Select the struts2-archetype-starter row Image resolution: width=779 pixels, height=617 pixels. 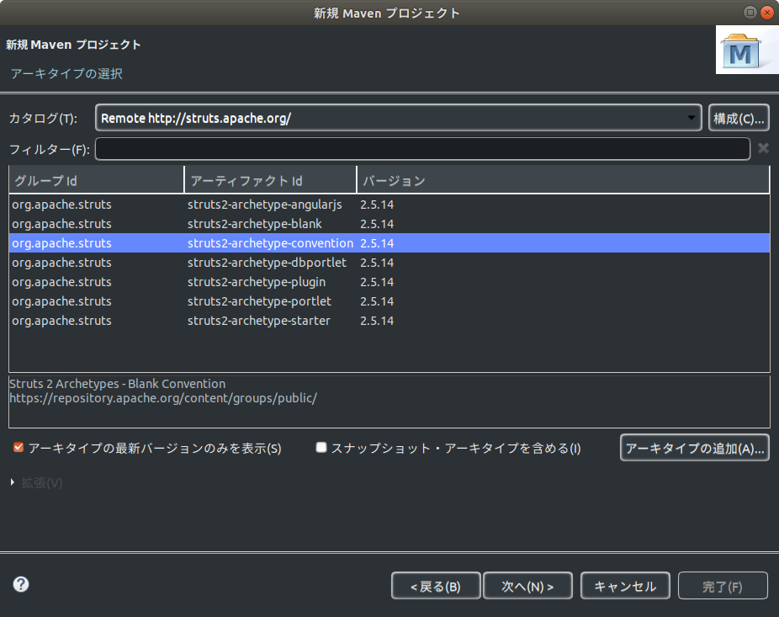pyautogui.click(x=389, y=321)
